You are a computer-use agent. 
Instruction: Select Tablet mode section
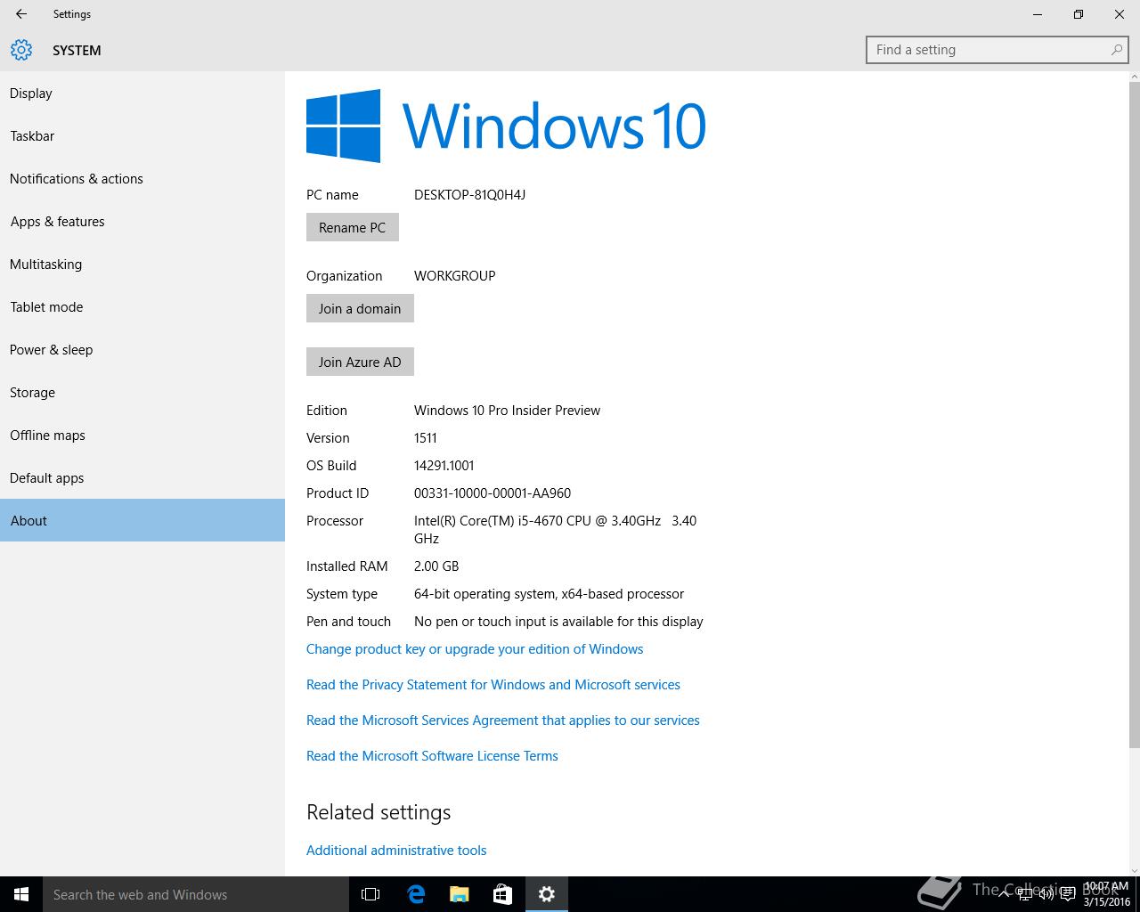pyautogui.click(x=142, y=306)
